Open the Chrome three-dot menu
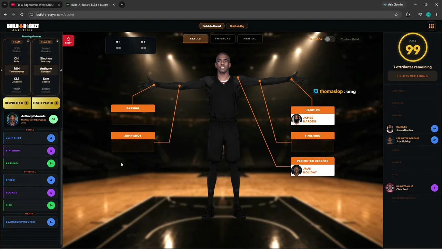This screenshot has height=249, width=442. [437, 15]
